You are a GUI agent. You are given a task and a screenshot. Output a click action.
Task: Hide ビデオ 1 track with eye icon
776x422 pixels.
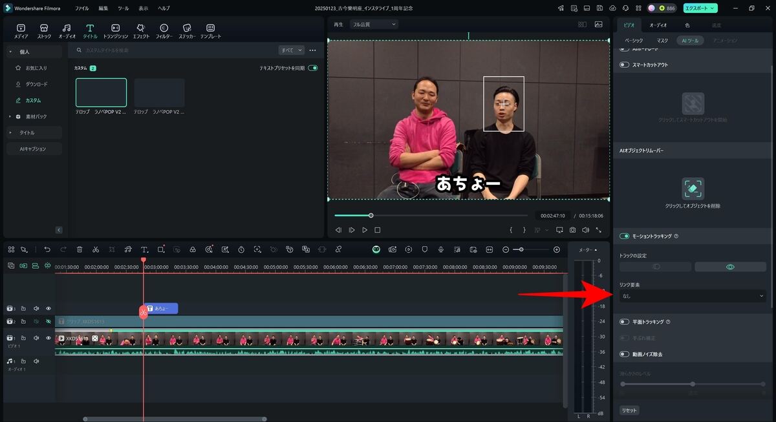point(48,337)
